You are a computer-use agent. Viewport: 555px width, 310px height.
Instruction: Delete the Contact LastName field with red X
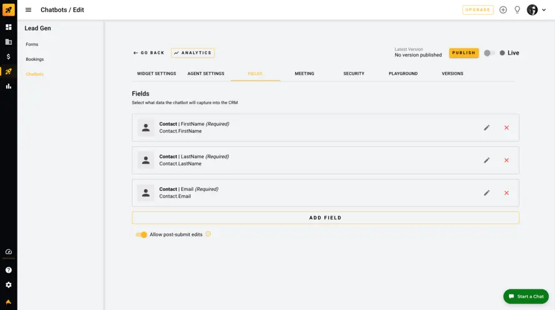507,161
